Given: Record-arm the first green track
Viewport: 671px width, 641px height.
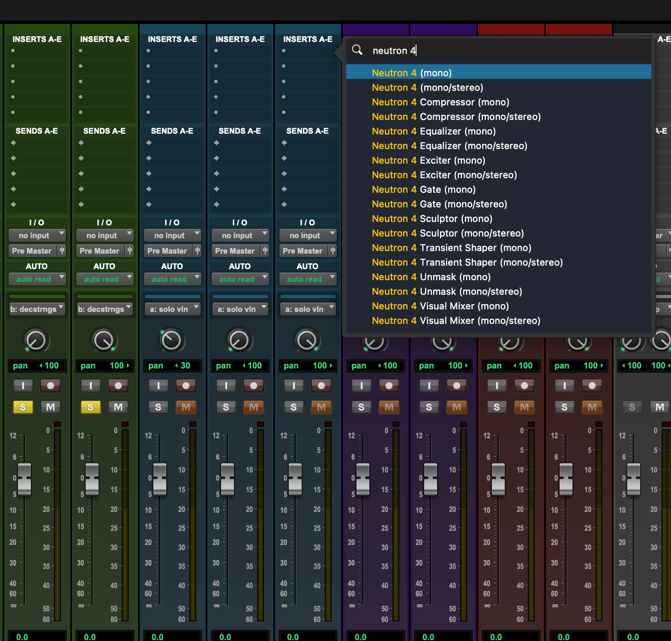Looking at the screenshot, I should click(51, 386).
